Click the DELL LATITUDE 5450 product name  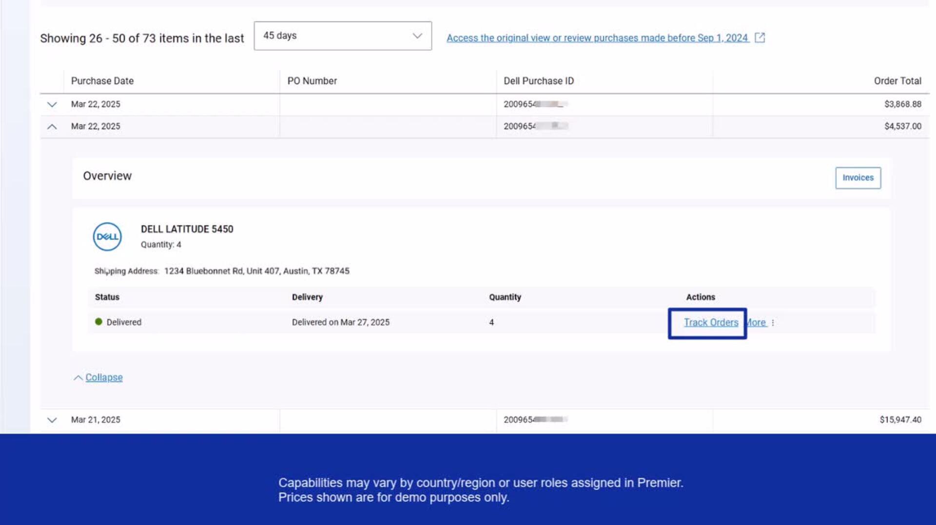point(187,229)
